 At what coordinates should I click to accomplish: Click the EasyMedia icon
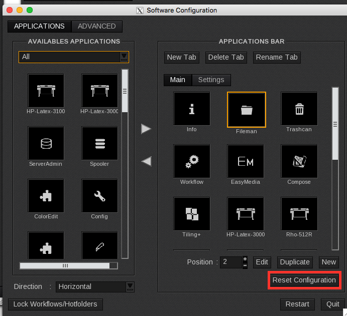click(246, 161)
